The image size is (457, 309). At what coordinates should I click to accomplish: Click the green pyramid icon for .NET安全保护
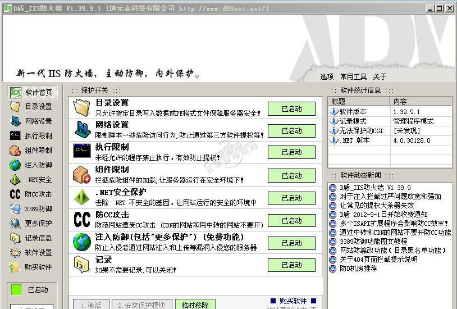81,197
